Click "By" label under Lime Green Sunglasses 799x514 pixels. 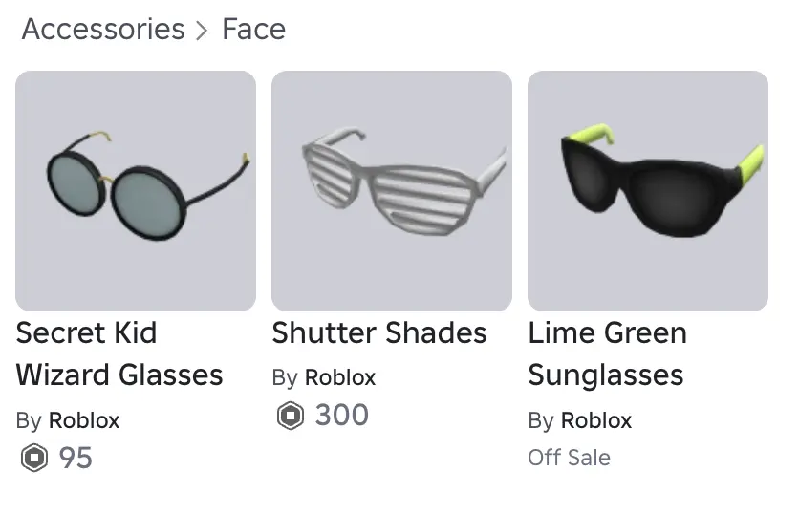click(541, 420)
